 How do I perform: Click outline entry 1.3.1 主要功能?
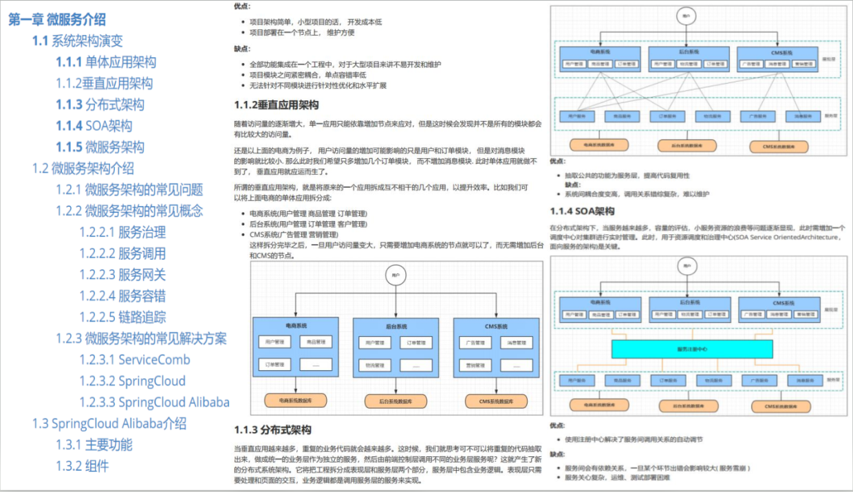[x=94, y=445]
